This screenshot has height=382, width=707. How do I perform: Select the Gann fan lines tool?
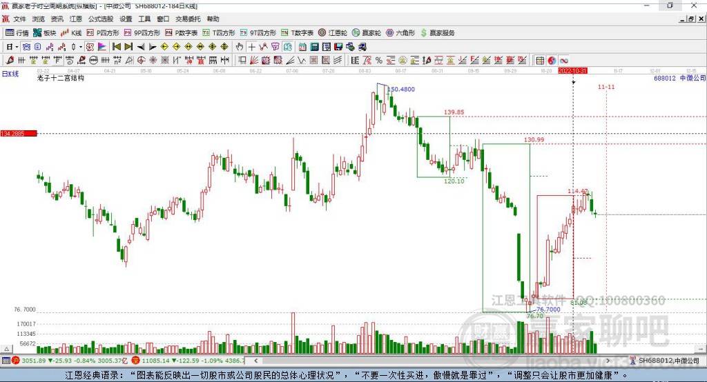[254, 61]
